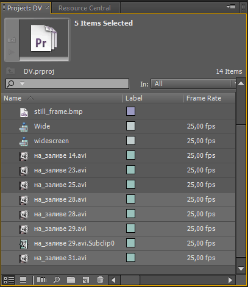The image size is (248, 287).
Task: Switch to Icon View button
Action: (x=23, y=280)
